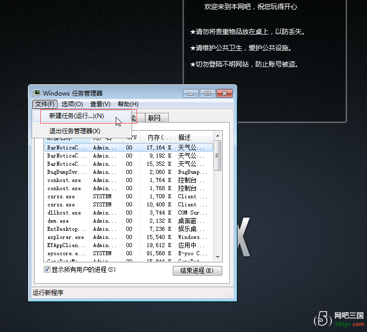Screen dimensions: 367x332
Task: Select the BugDumpSvr process row
Action: (128, 172)
